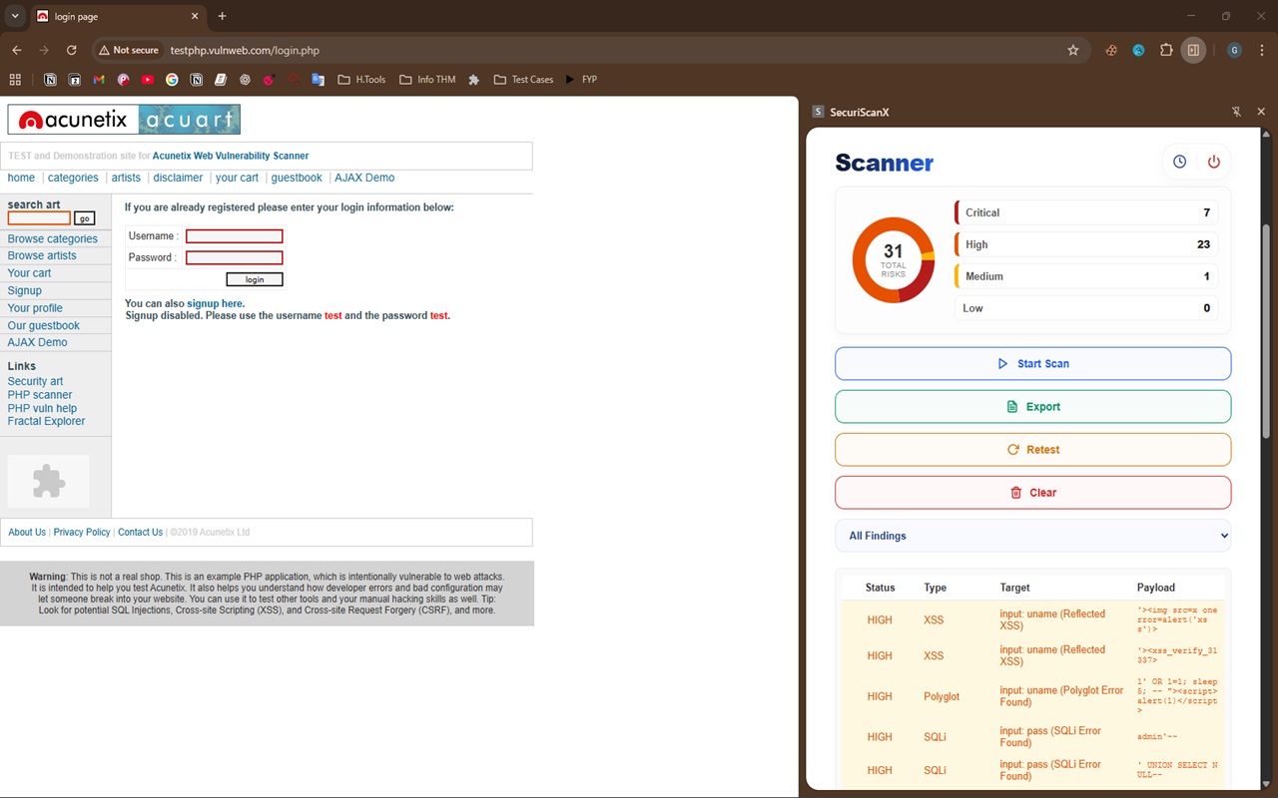Go back to the previous page
The image size is (1278, 798).
(x=17, y=50)
